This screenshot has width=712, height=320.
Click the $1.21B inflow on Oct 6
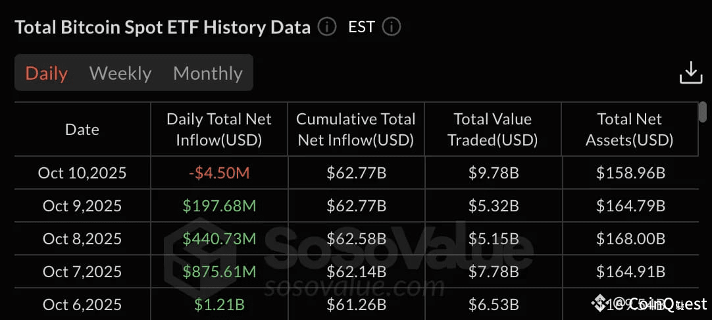coord(219,304)
